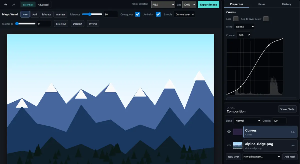300x164 pixels.
Task: Click the Inverse button
Action: [x=93, y=24]
